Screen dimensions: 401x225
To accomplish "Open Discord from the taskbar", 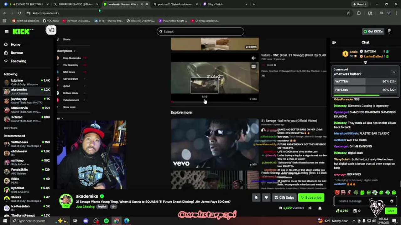I will tap(86, 221).
